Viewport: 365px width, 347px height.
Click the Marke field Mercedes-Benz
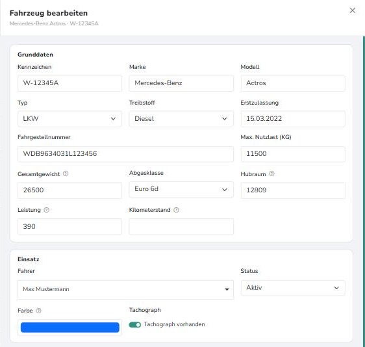click(x=181, y=83)
